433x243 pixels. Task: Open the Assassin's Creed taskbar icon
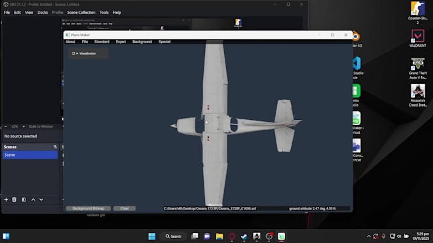coord(257,236)
